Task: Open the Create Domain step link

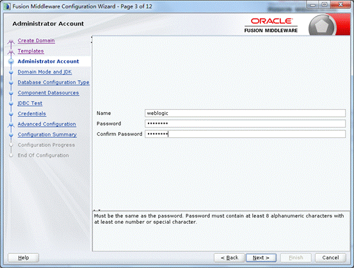Action: point(36,40)
